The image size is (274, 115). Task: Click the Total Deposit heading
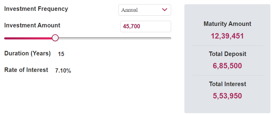point(227,54)
